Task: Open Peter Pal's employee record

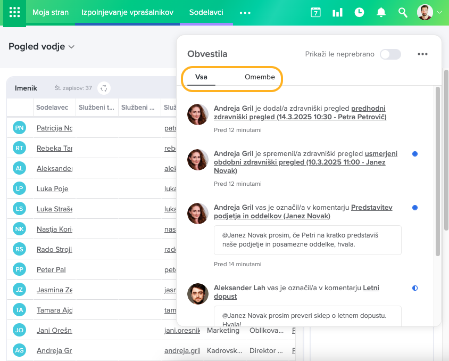Action: pyautogui.click(x=51, y=270)
